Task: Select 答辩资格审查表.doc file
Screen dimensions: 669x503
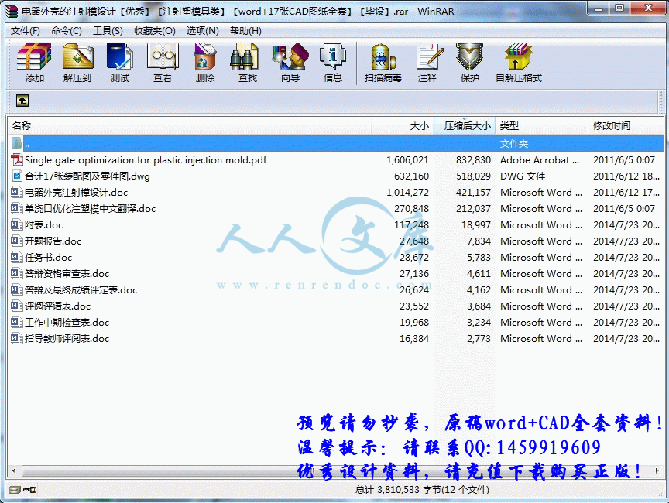Action: (67, 273)
